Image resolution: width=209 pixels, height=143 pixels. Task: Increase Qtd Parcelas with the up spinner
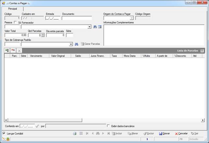pyautogui.click(x=43, y=34)
